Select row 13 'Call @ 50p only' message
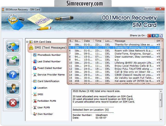The width and height of the screenshot is (166, 126). coord(114,72)
